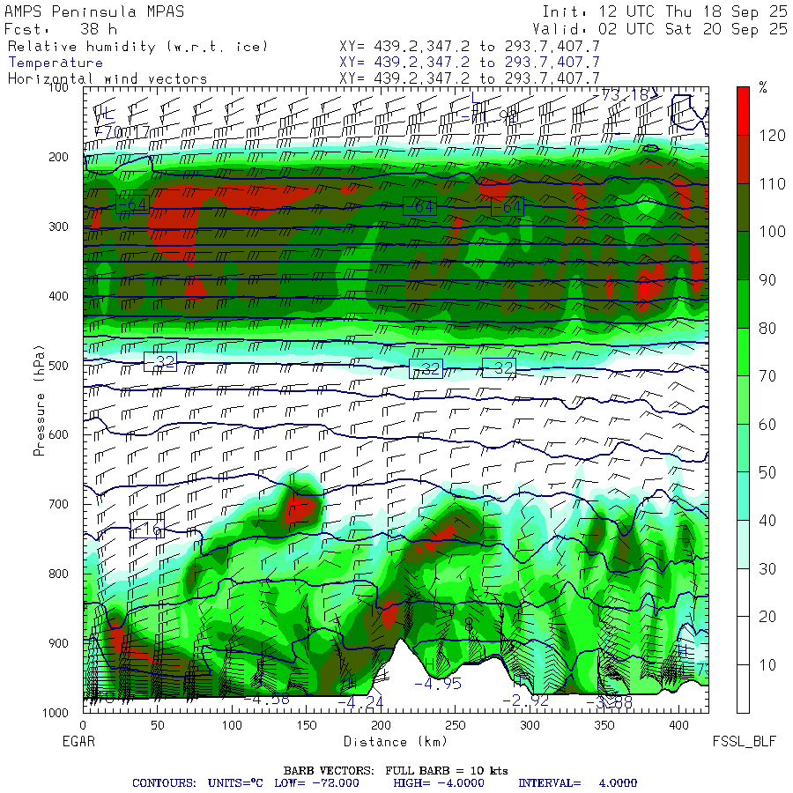Click the 60–70% light green colorbar segment
This screenshot has height=793, width=793.
click(x=743, y=399)
